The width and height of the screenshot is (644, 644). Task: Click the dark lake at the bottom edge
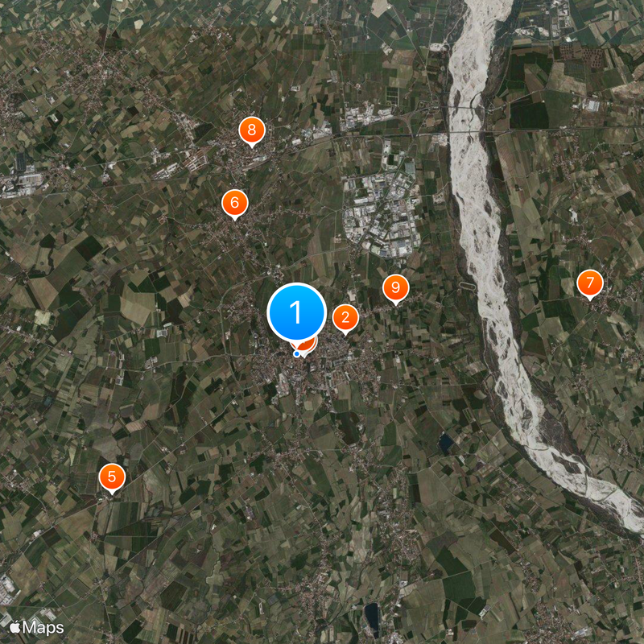[372, 617]
